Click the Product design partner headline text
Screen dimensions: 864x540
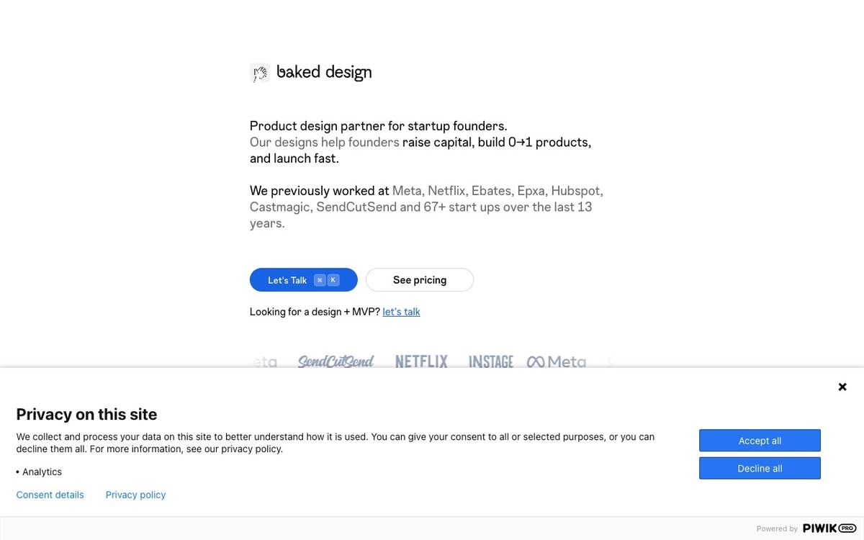tap(379, 126)
